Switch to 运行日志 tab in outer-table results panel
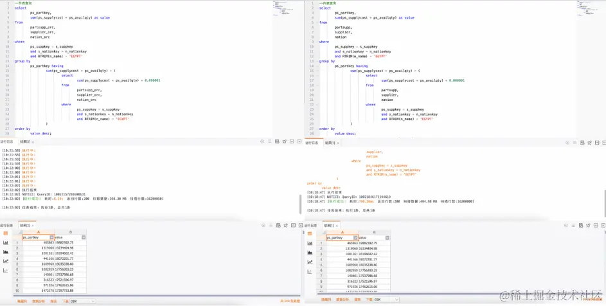Image resolution: width=606 pixels, height=306 pixels. [8, 225]
